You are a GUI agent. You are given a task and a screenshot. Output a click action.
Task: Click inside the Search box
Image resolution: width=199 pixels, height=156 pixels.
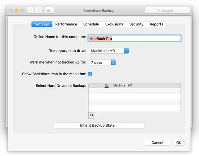[167, 11]
